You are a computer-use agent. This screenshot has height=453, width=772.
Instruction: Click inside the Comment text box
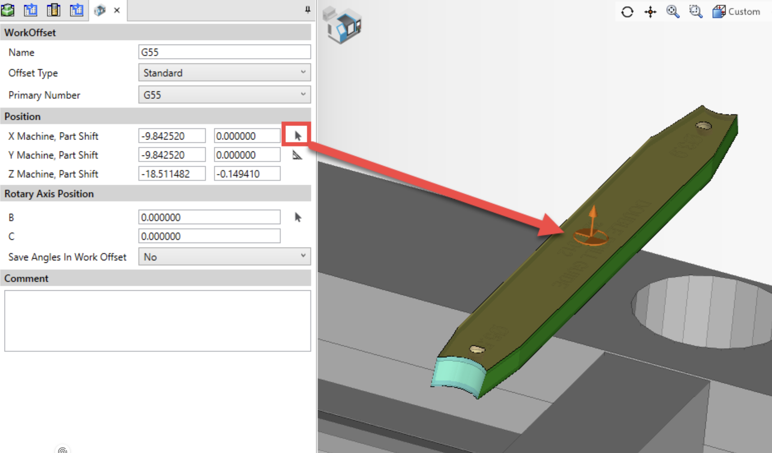click(x=157, y=321)
